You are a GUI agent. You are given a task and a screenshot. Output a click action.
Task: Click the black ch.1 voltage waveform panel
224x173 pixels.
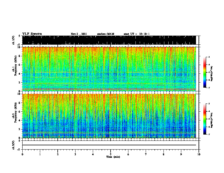pos(109,40)
